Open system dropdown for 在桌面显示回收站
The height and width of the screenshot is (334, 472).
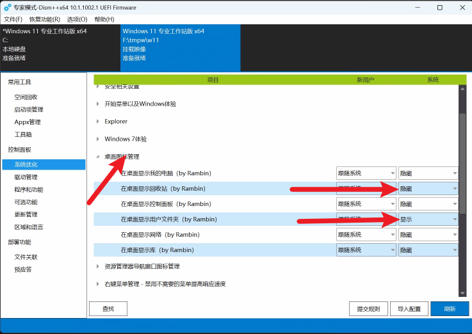click(x=428, y=189)
